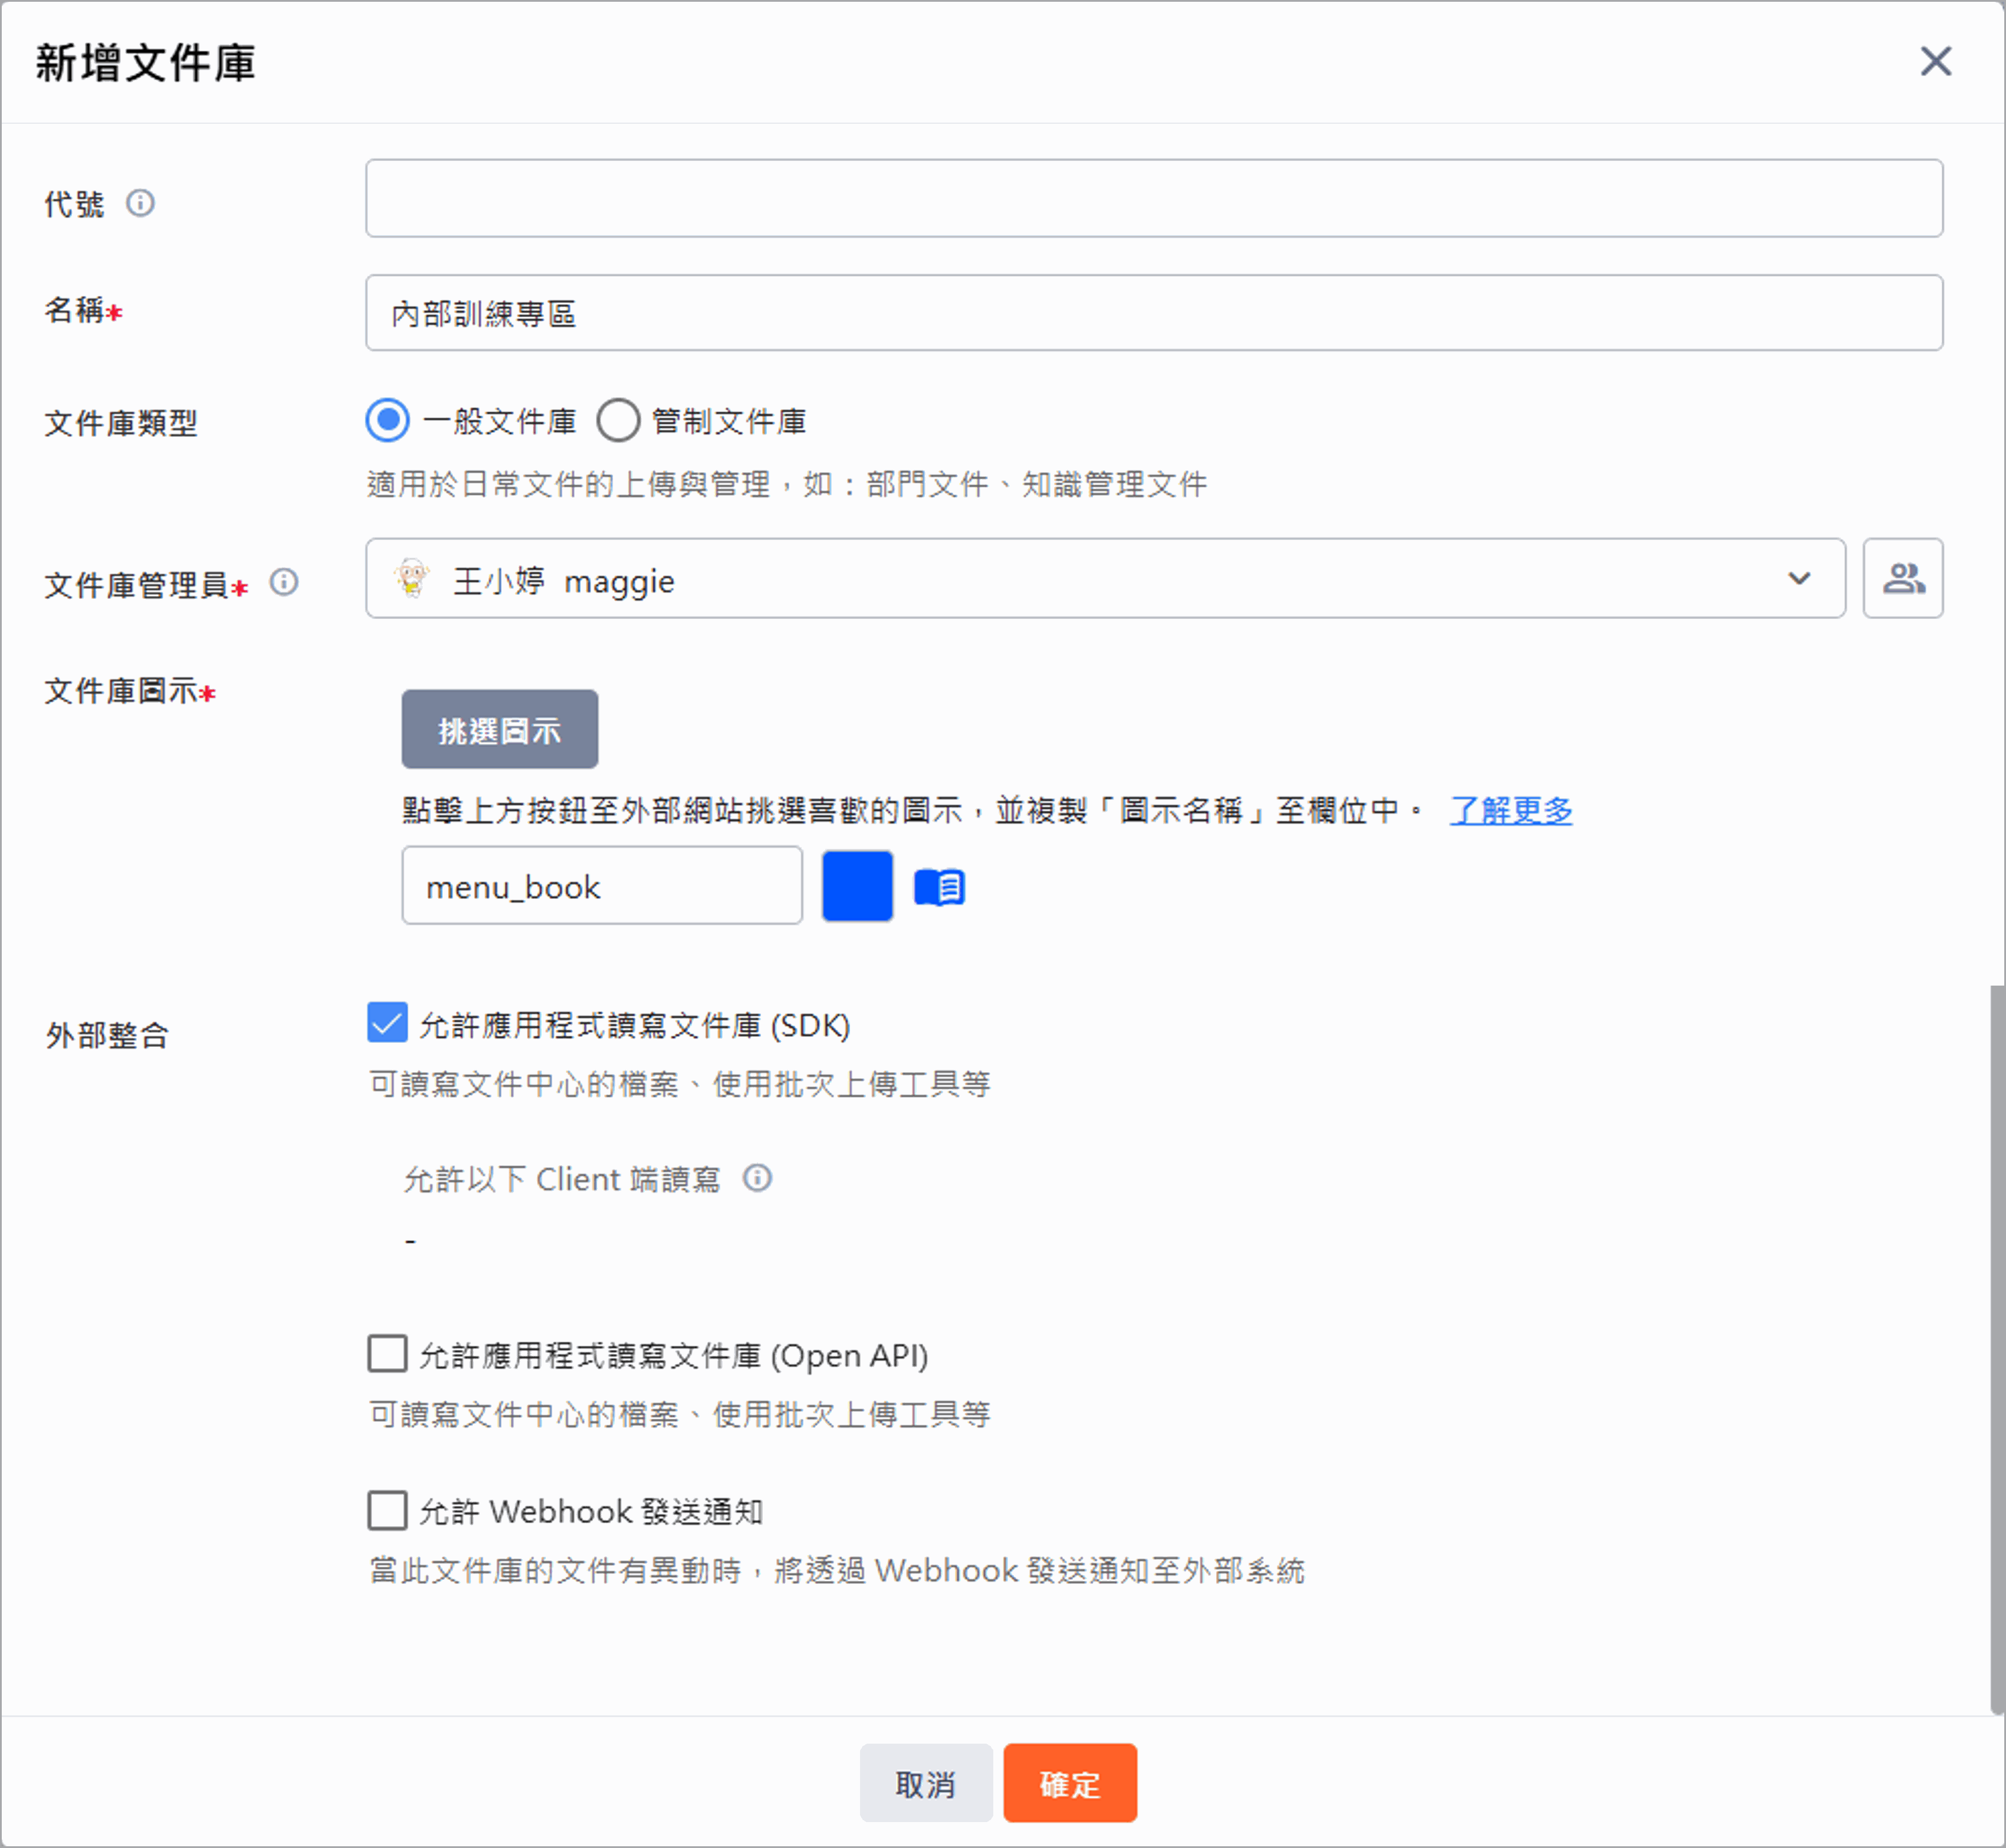Click the blue icon color swatch
Screen dimensions: 2006x1848
coord(856,886)
